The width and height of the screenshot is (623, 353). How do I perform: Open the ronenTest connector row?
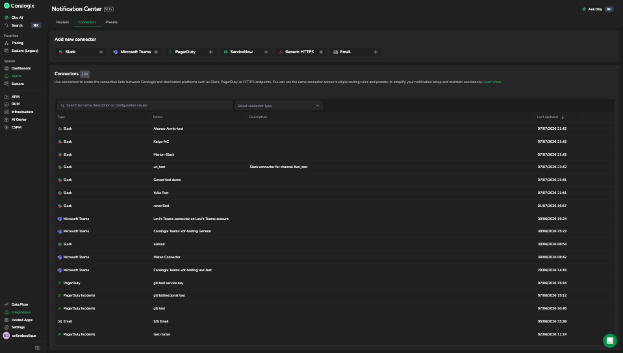(x=335, y=206)
